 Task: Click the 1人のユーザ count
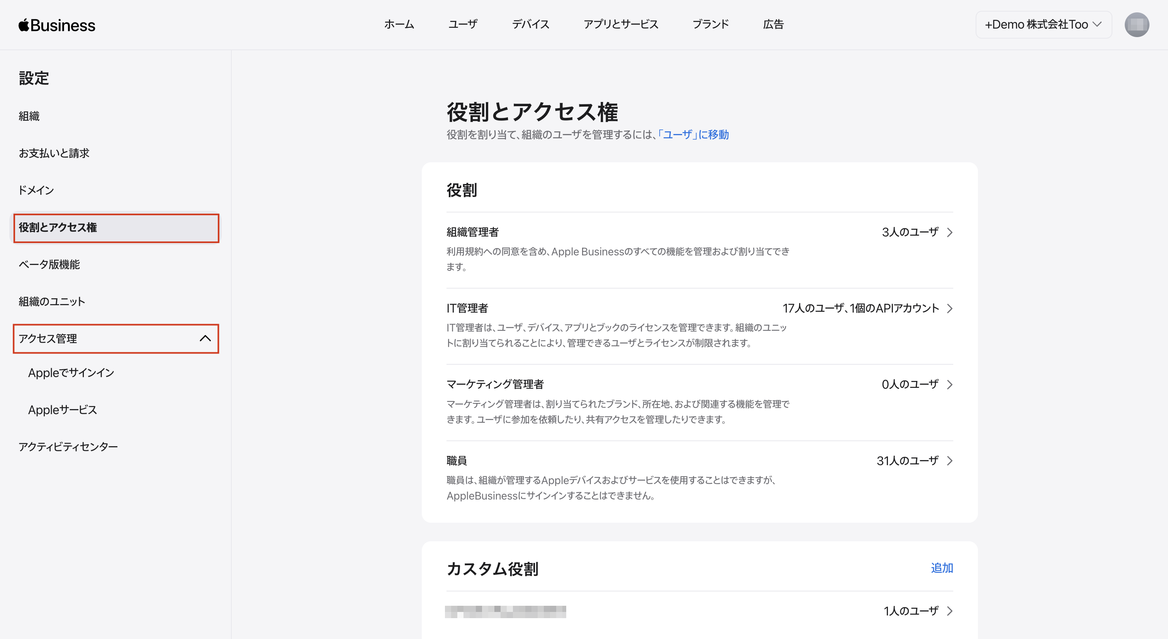coord(911,611)
